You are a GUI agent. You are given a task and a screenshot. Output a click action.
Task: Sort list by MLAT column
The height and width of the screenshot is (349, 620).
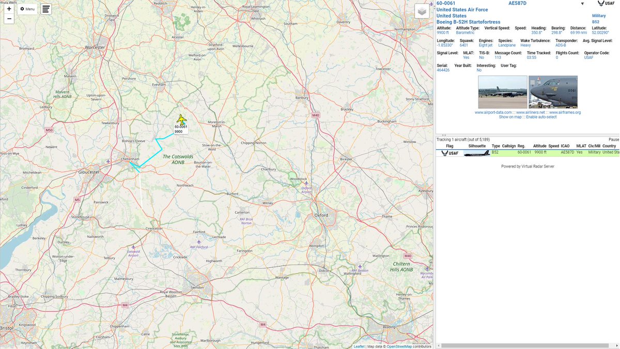(x=581, y=146)
